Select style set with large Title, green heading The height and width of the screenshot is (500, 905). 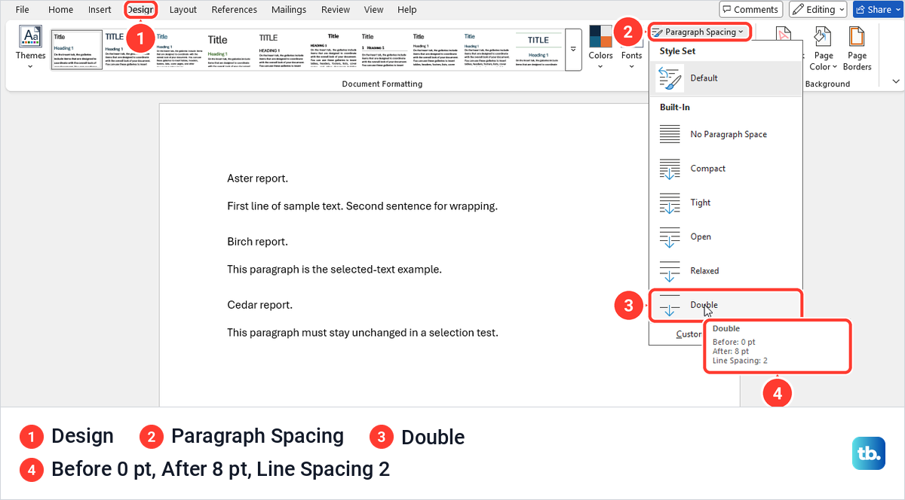tap(230, 50)
